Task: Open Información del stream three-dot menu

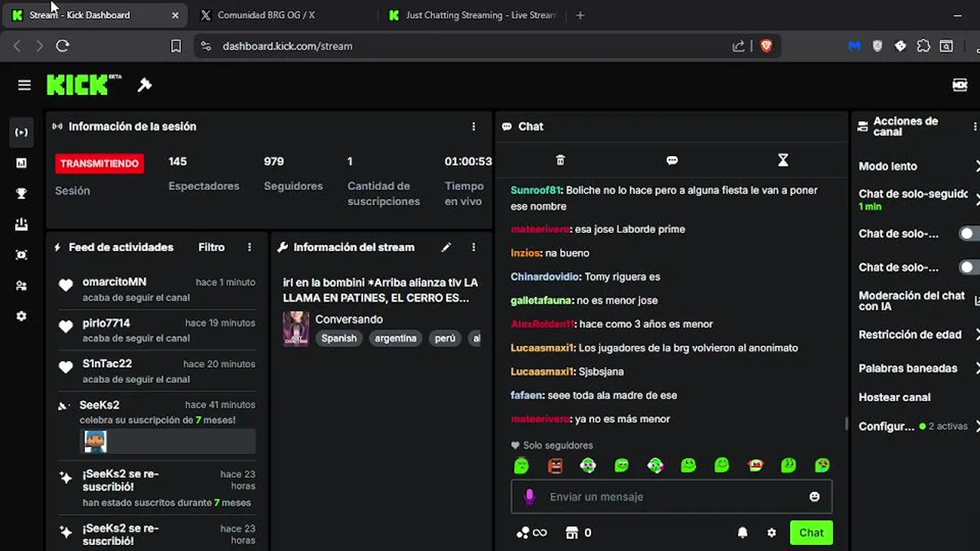Action: [x=474, y=247]
